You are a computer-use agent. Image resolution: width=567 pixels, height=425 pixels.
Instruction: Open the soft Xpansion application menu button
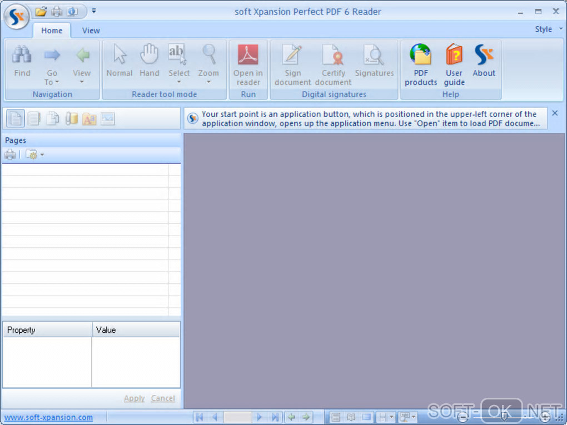(16, 16)
